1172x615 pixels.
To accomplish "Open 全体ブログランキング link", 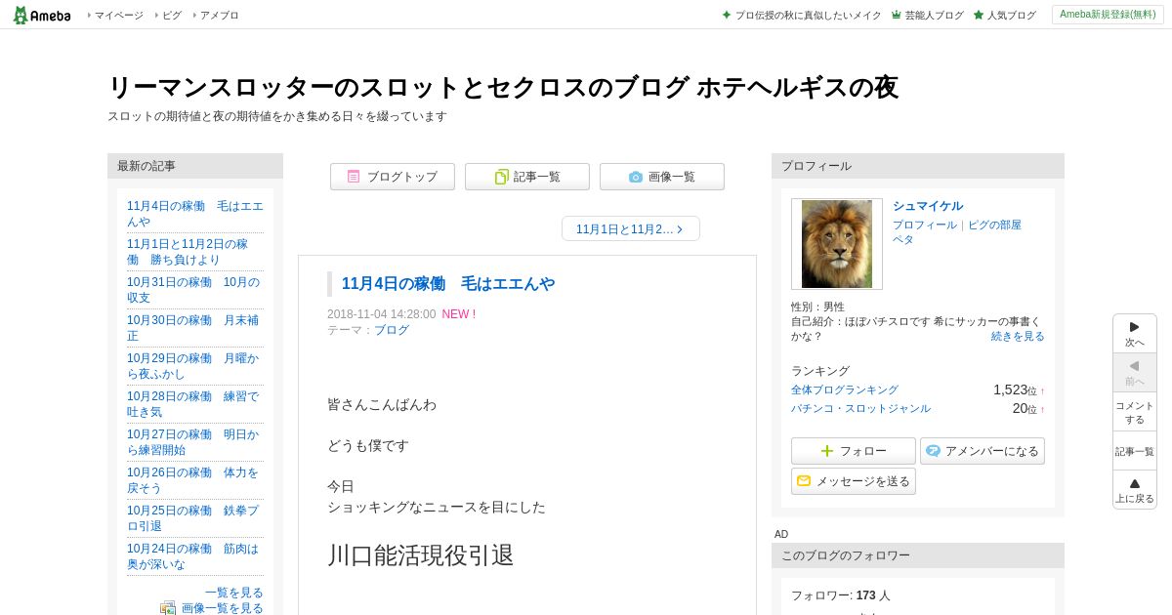I will point(845,389).
